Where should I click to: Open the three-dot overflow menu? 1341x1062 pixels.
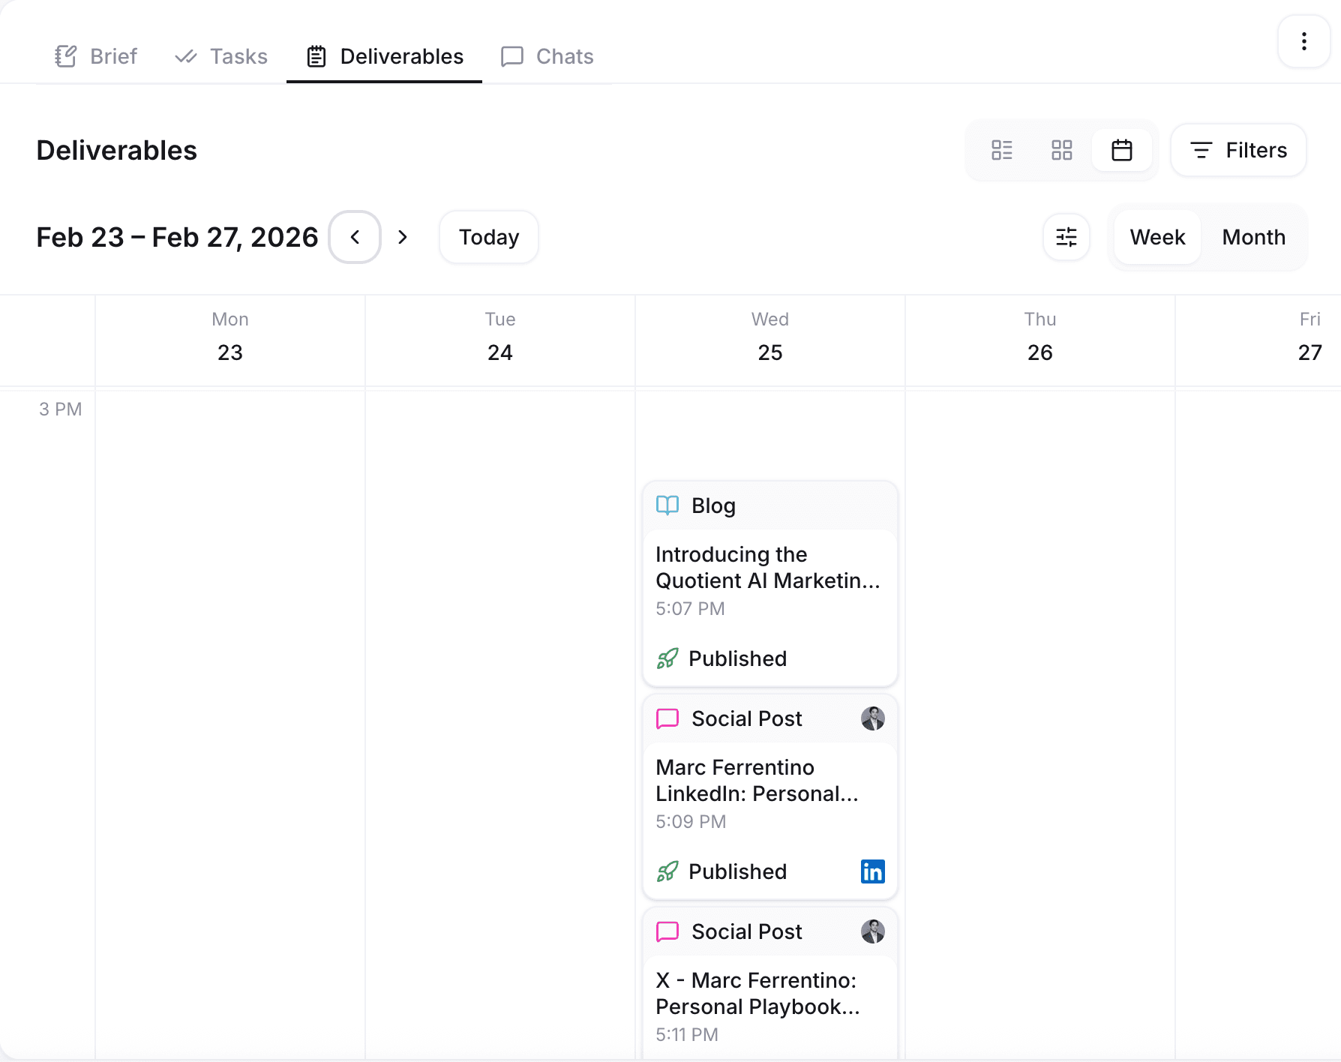(1303, 41)
